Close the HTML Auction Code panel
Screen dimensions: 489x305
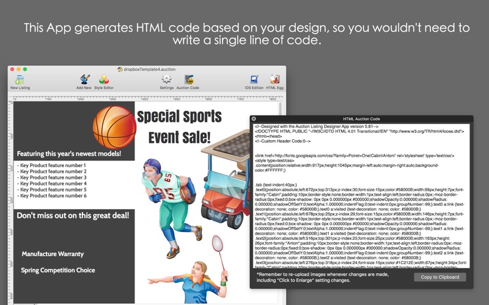click(254, 118)
